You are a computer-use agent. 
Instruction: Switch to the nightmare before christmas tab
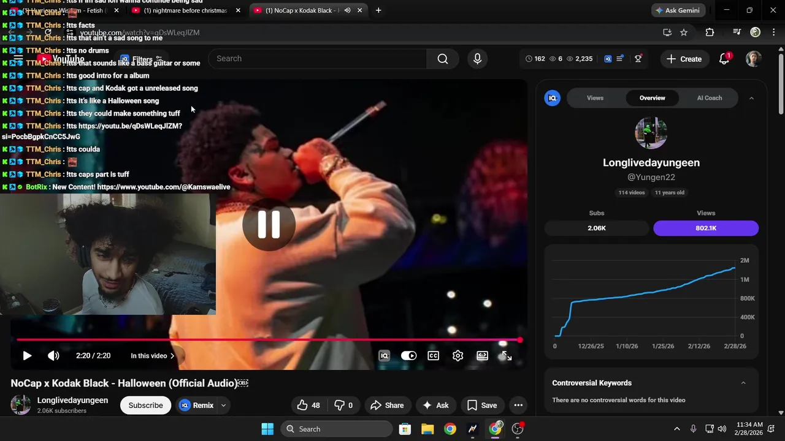pos(185,10)
